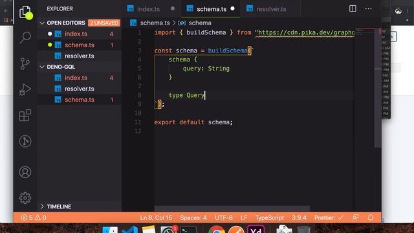Open Google Chrome from the dock
This screenshot has width=414, height=233.
coord(217,229)
